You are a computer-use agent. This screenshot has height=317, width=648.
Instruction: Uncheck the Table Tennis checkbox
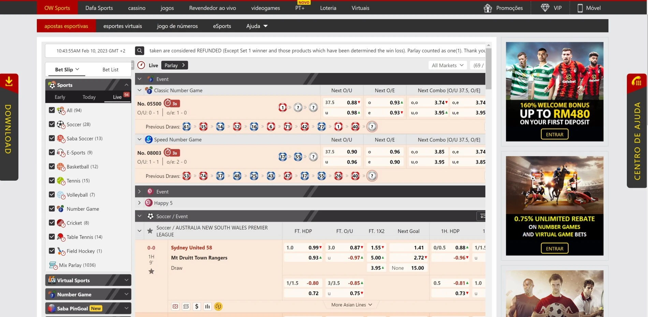click(52, 237)
